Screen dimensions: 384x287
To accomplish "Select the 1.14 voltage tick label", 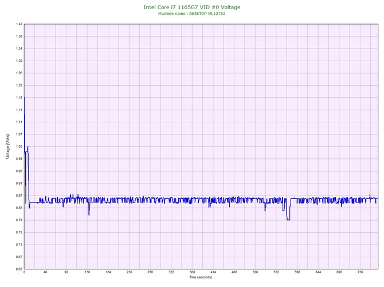I will [x=19, y=110].
